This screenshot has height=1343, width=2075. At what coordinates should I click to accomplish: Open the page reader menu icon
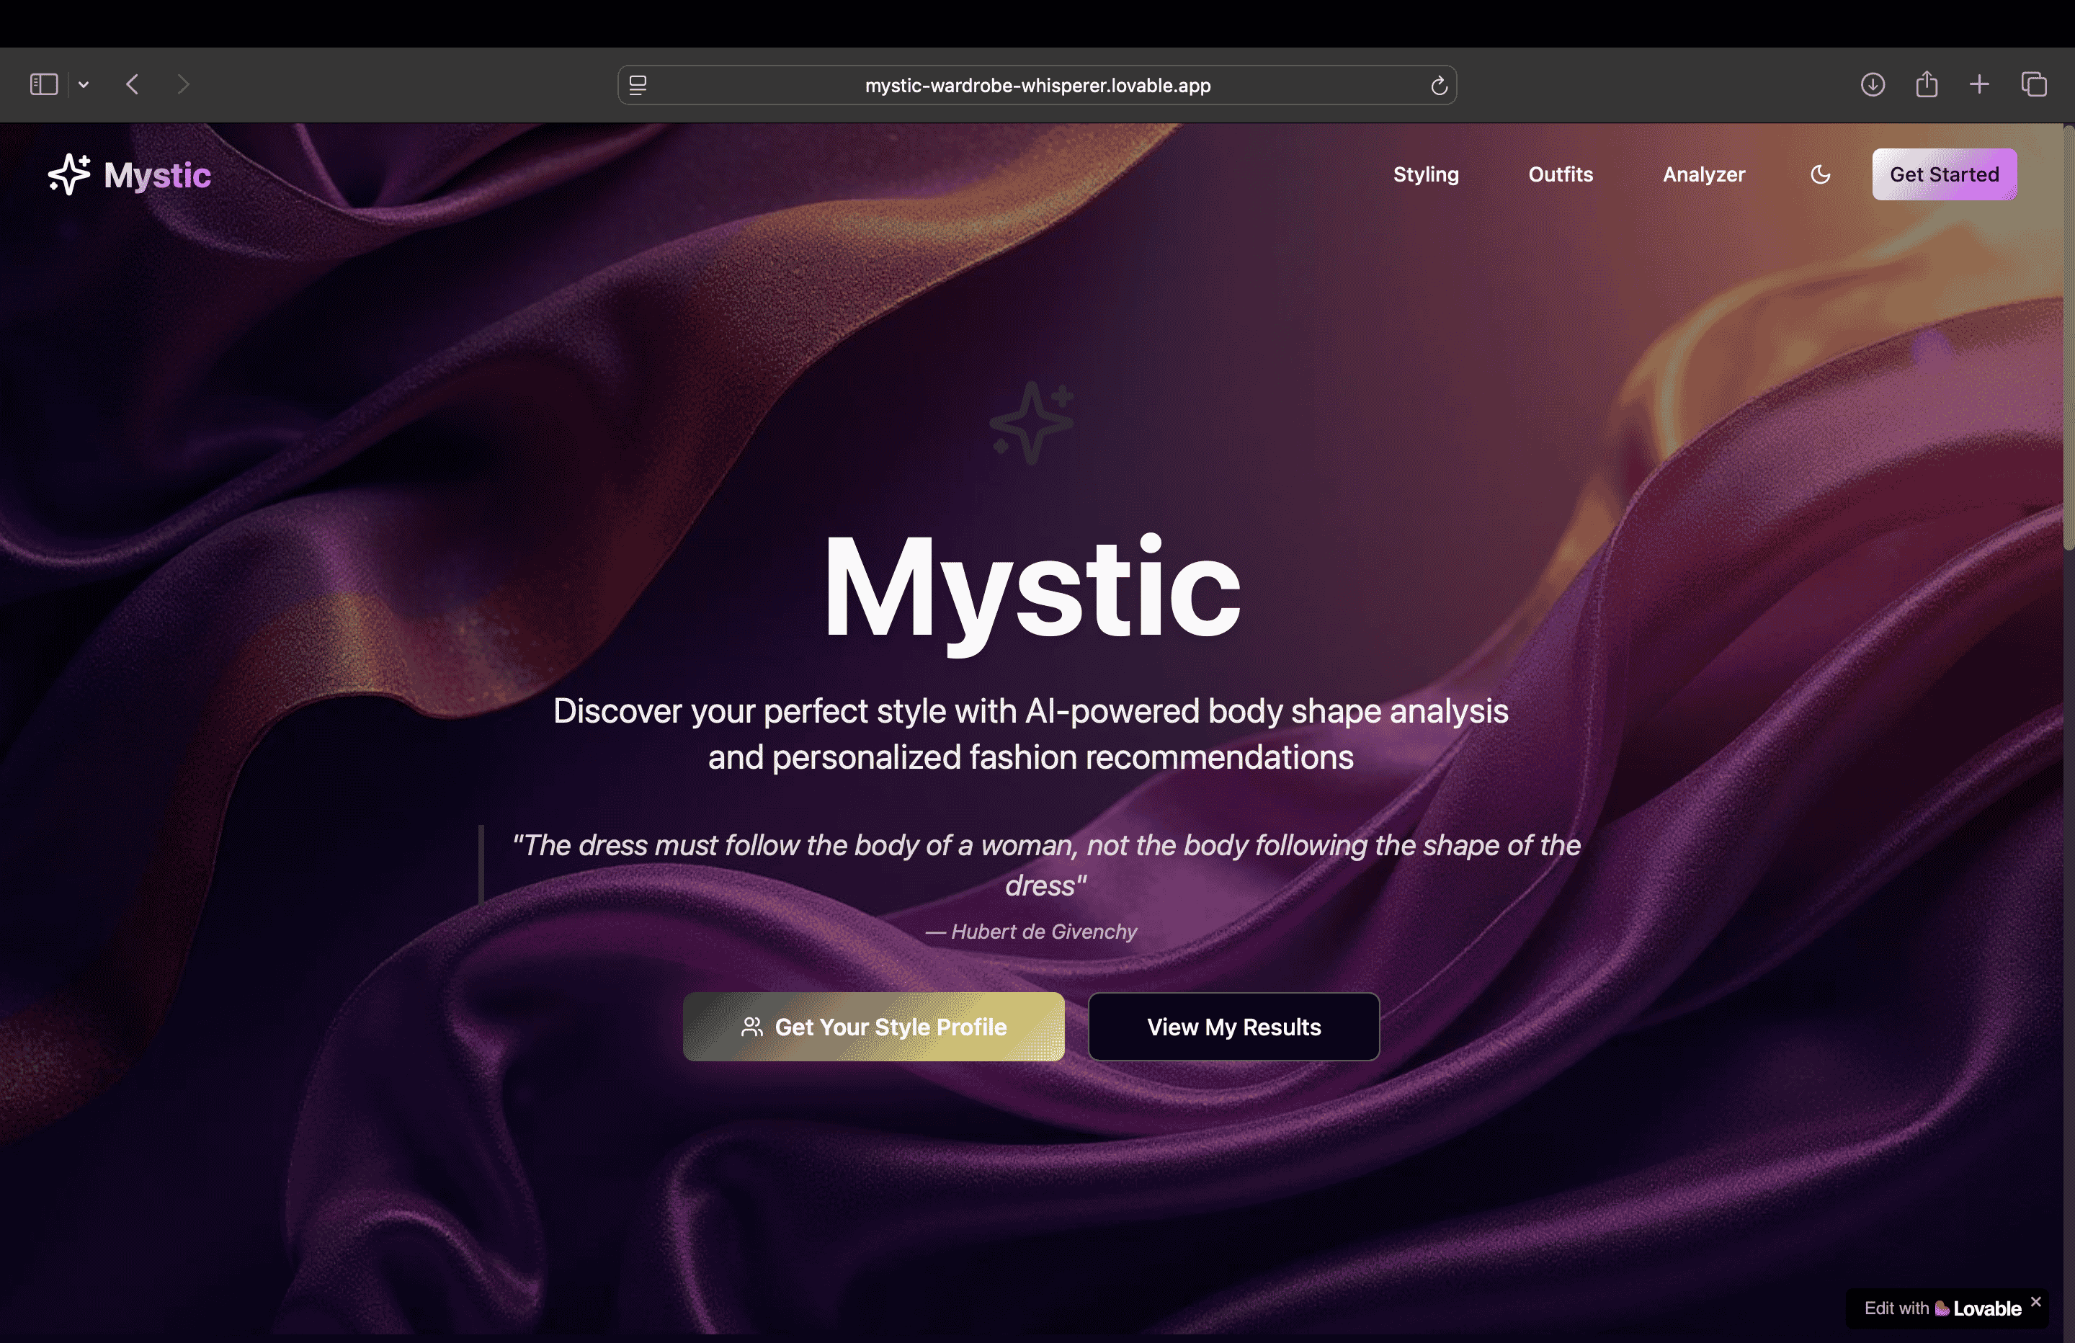pyautogui.click(x=638, y=86)
